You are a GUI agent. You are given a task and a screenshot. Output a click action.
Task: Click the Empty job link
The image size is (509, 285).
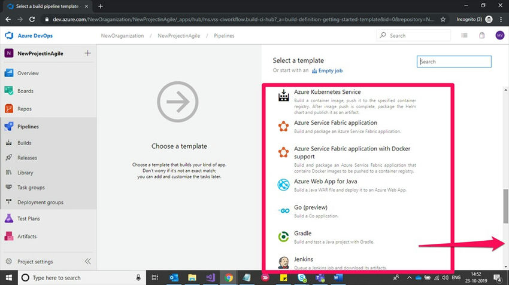click(331, 71)
